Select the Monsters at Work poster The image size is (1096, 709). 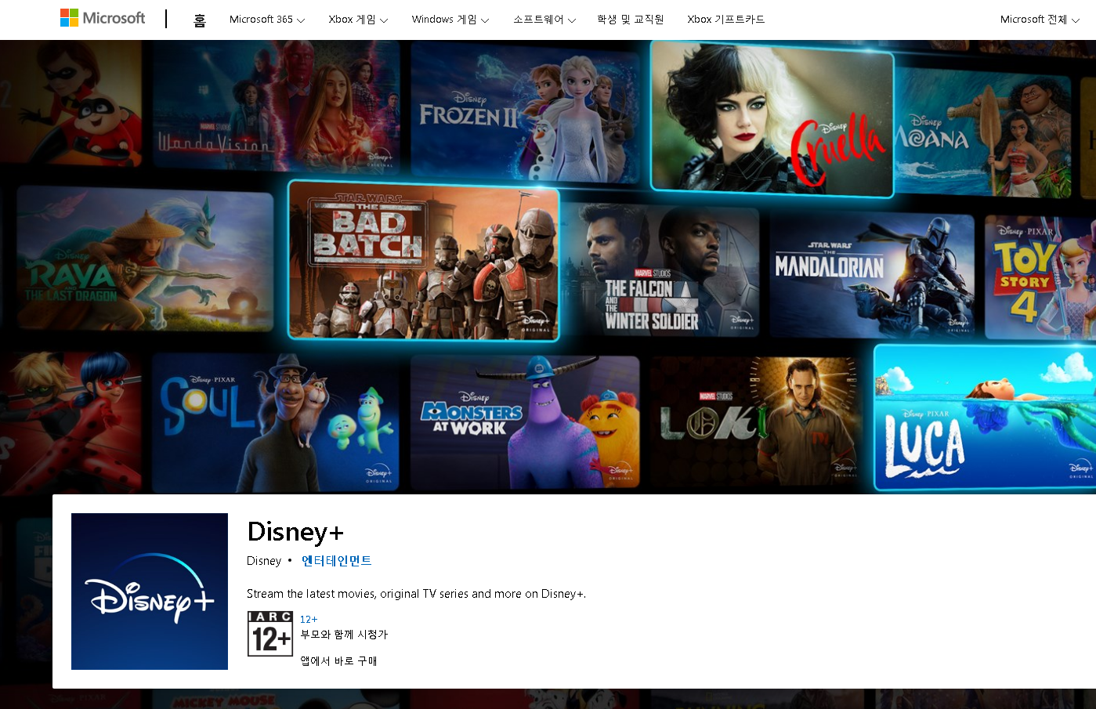(525, 423)
